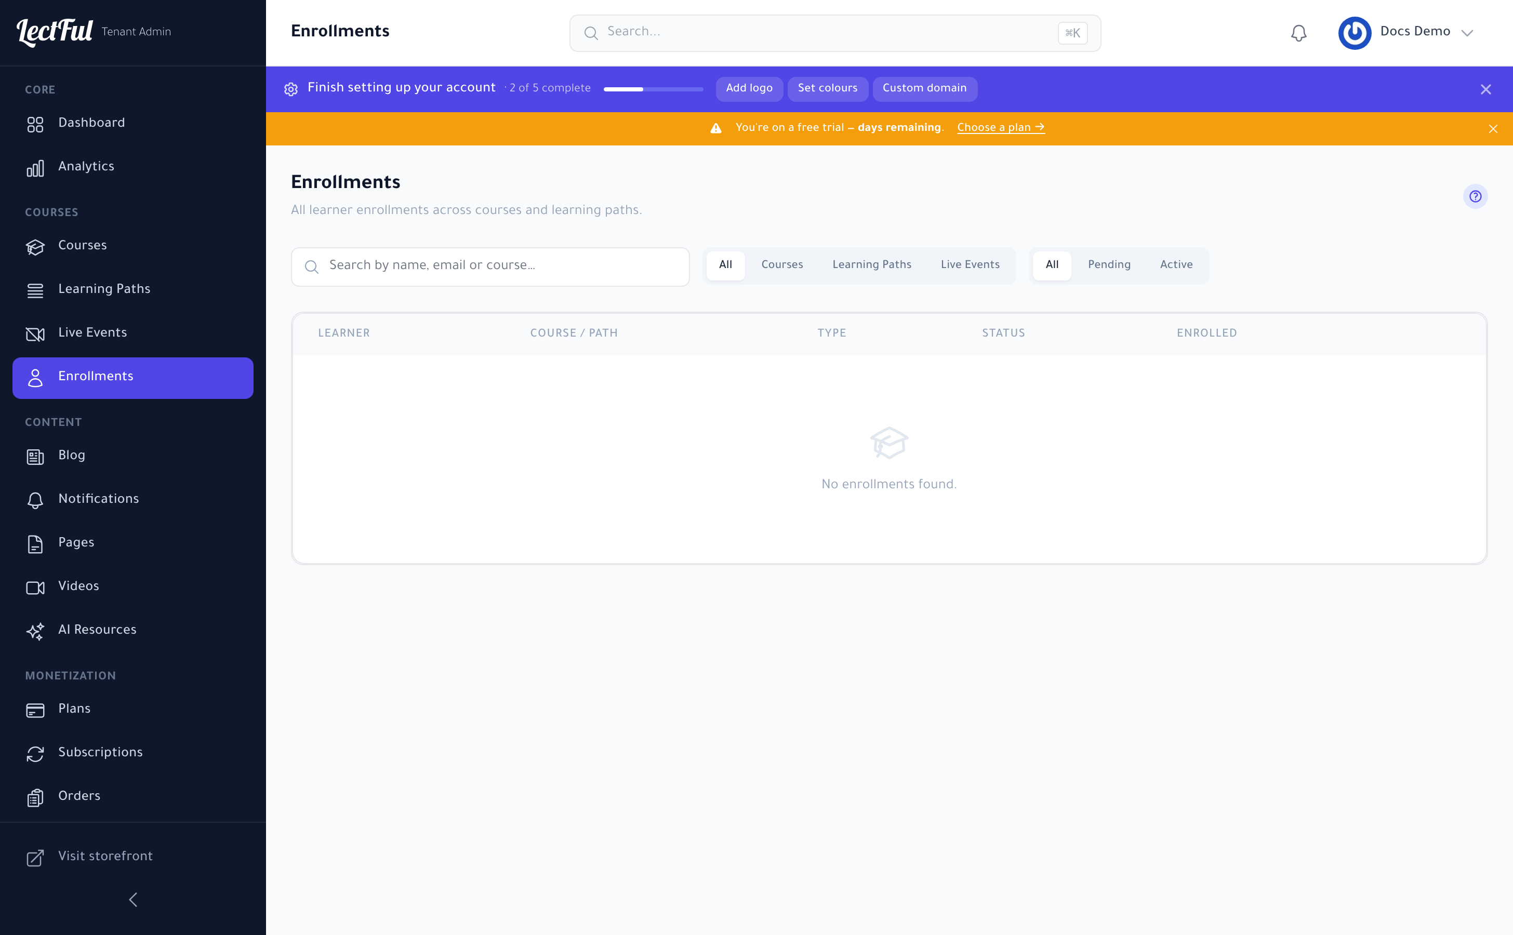Expand the Docs Demo account dropdown

1466,33
